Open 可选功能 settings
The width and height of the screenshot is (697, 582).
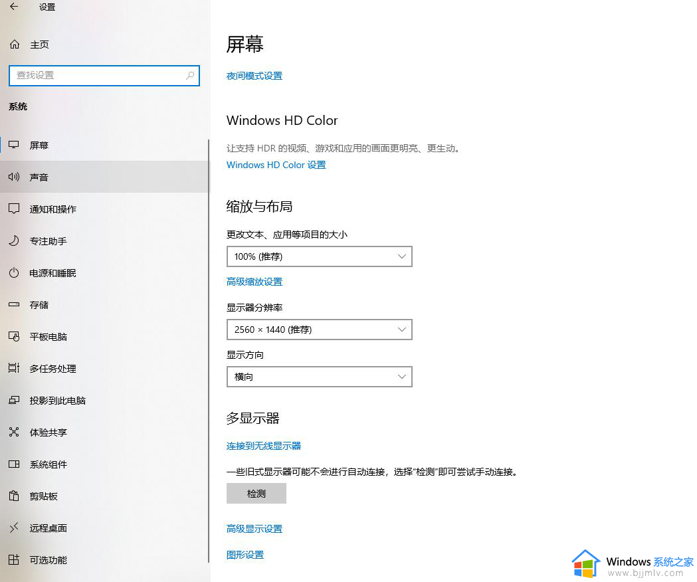pos(104,560)
